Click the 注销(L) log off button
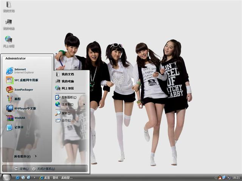This screenshot has height=181, width=242. coord(21,169)
